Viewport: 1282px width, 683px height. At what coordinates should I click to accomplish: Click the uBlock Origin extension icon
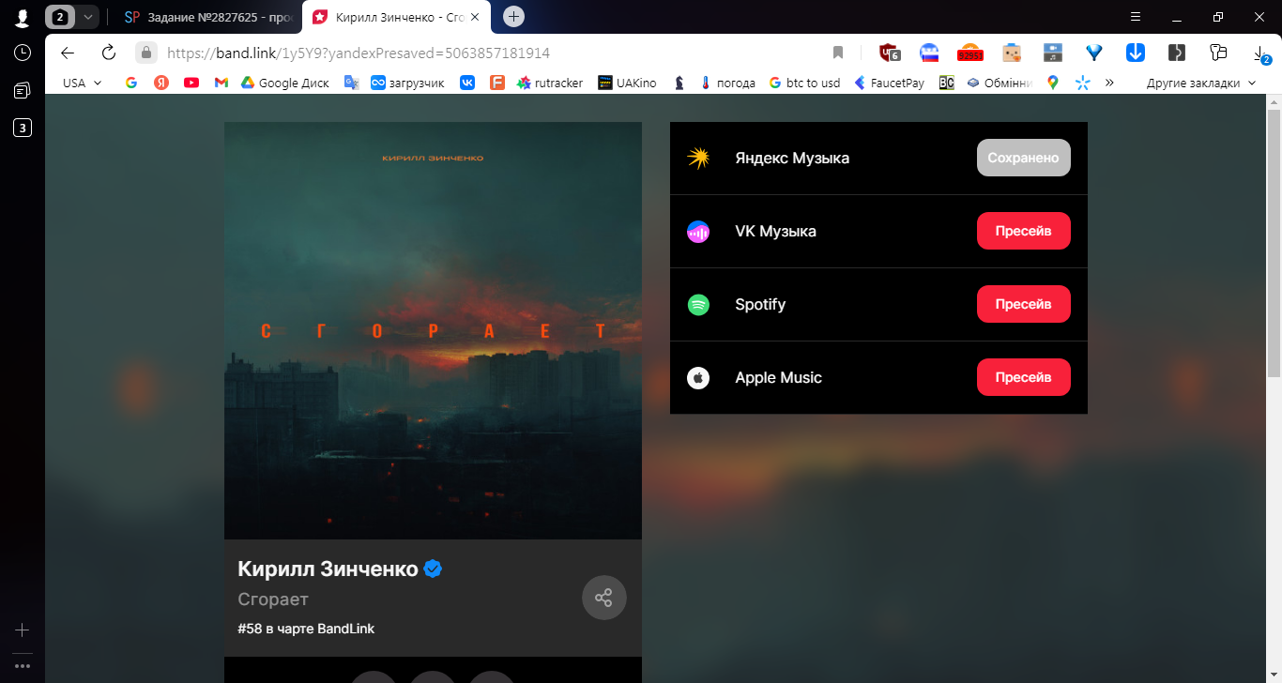pos(889,53)
